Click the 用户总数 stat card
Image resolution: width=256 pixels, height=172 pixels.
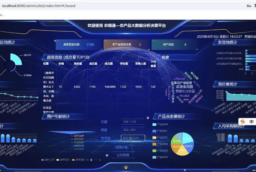click(174, 45)
